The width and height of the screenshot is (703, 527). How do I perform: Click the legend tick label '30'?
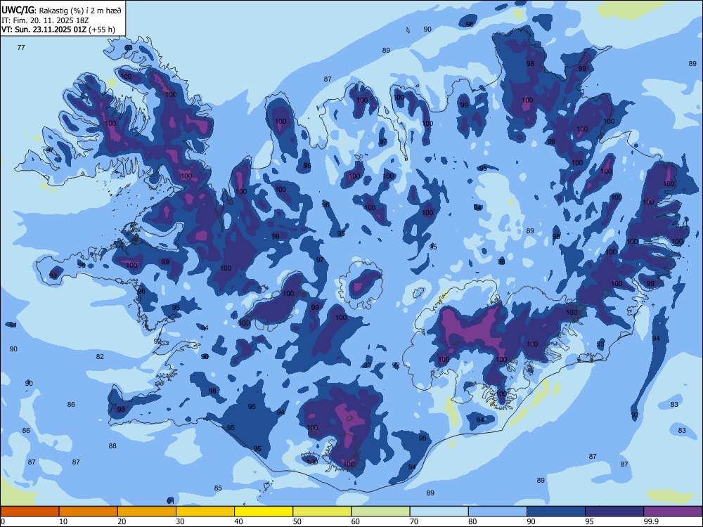180,521
